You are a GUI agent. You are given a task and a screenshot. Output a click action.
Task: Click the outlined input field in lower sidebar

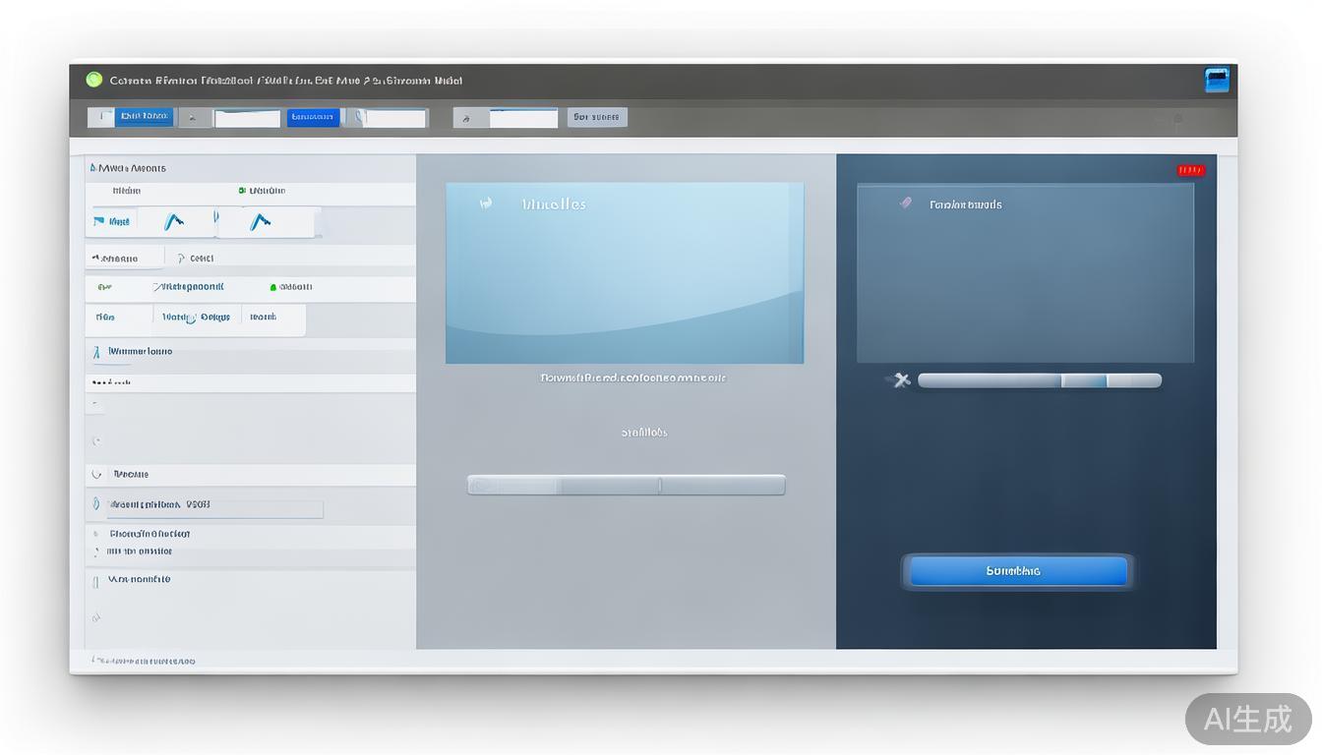(x=214, y=507)
